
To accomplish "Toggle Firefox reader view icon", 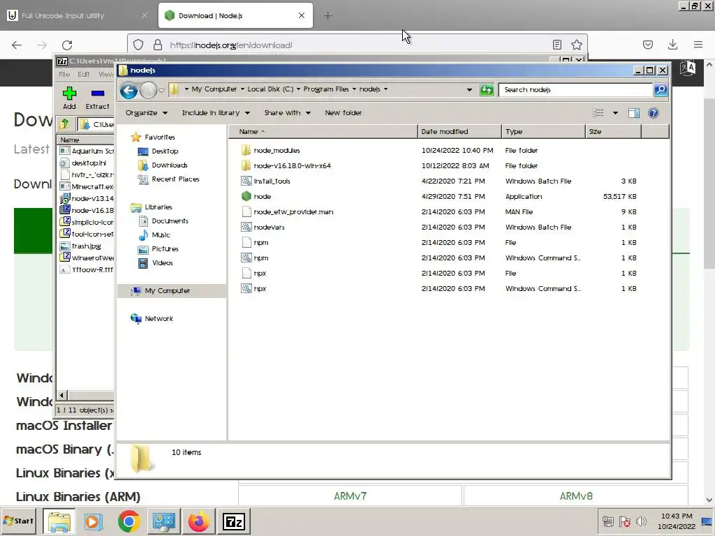I will click(x=556, y=45).
